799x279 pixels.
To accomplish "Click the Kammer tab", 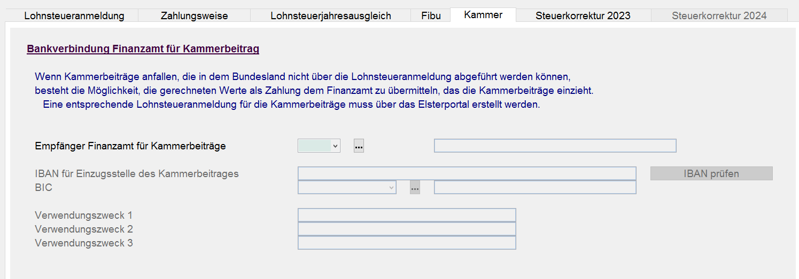I will pyautogui.click(x=483, y=15).
